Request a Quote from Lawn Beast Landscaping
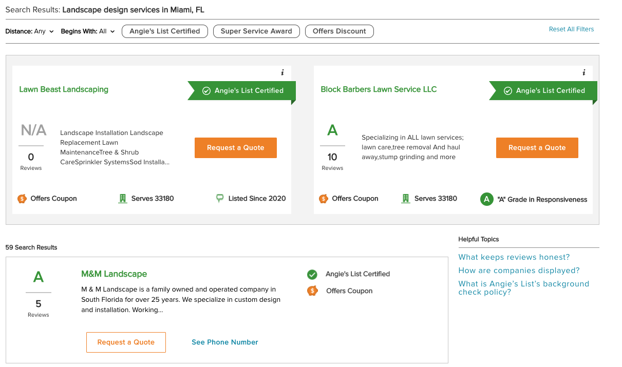 click(236, 148)
